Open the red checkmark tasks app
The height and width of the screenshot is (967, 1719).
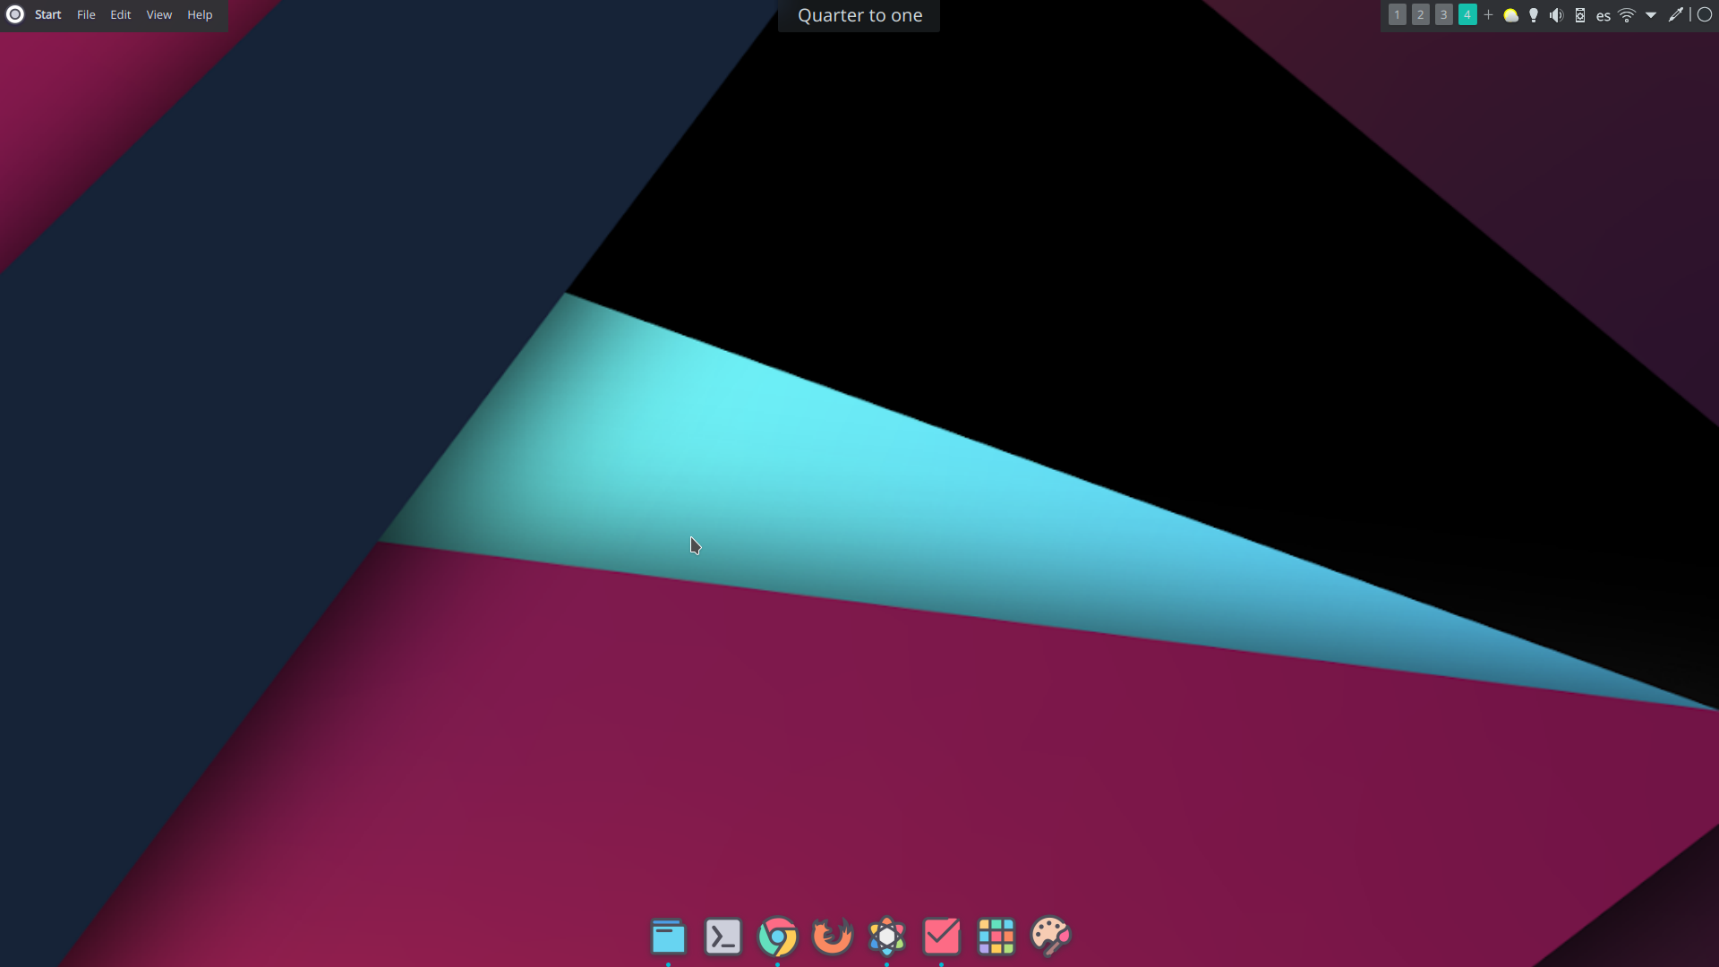[x=941, y=937]
